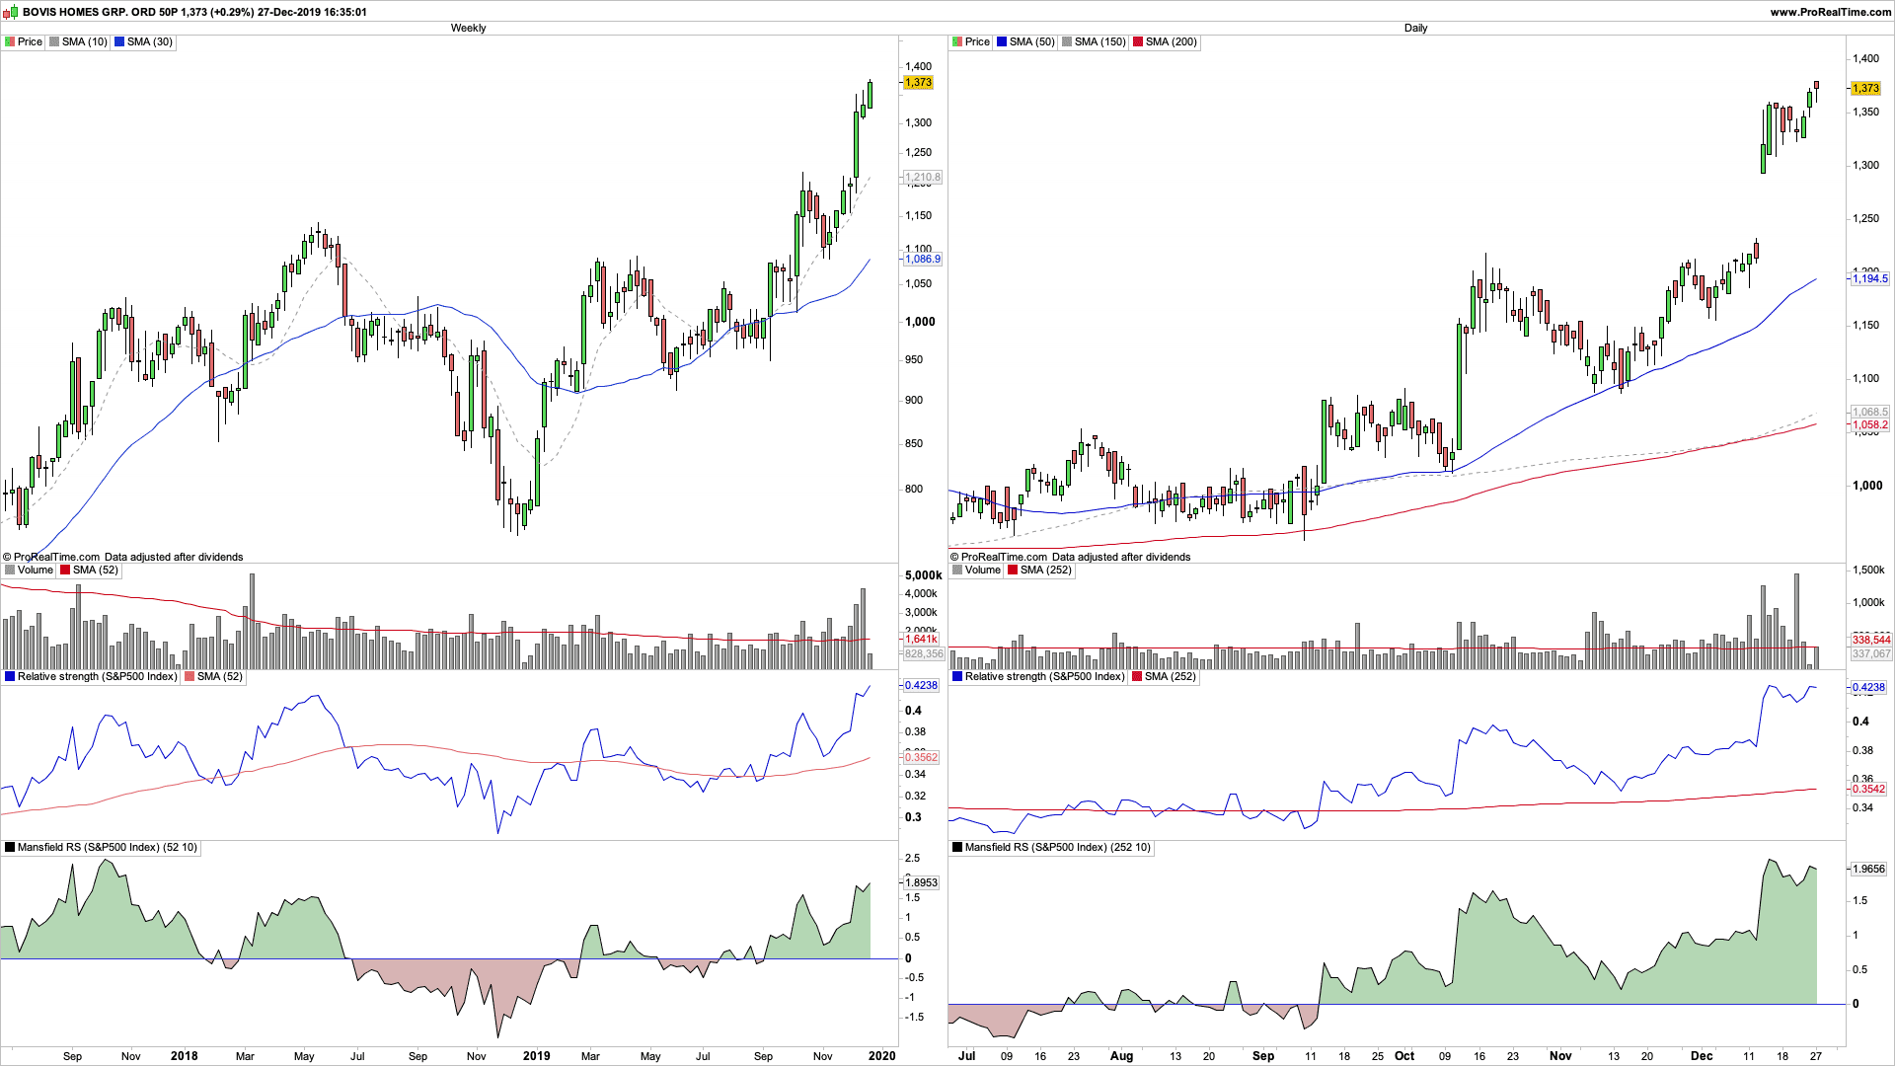Click grey Volume icon in Weekly volume panel
The width and height of the screenshot is (1895, 1066).
pos(10,571)
